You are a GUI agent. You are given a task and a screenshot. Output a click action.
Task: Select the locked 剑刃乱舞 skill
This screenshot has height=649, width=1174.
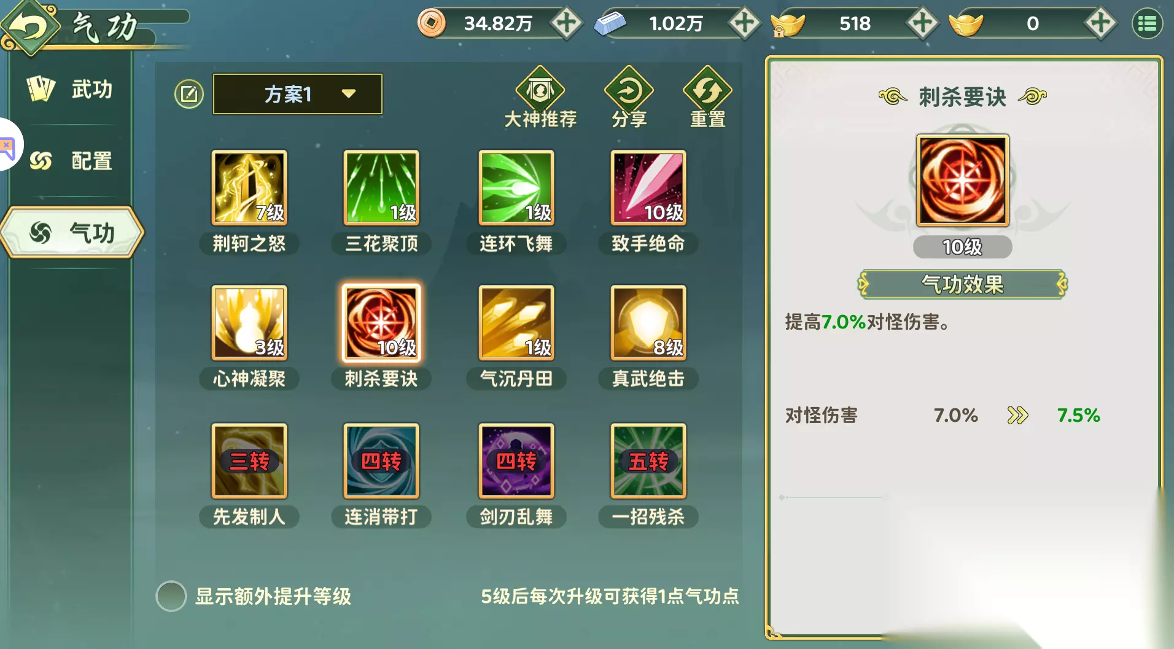(x=516, y=461)
